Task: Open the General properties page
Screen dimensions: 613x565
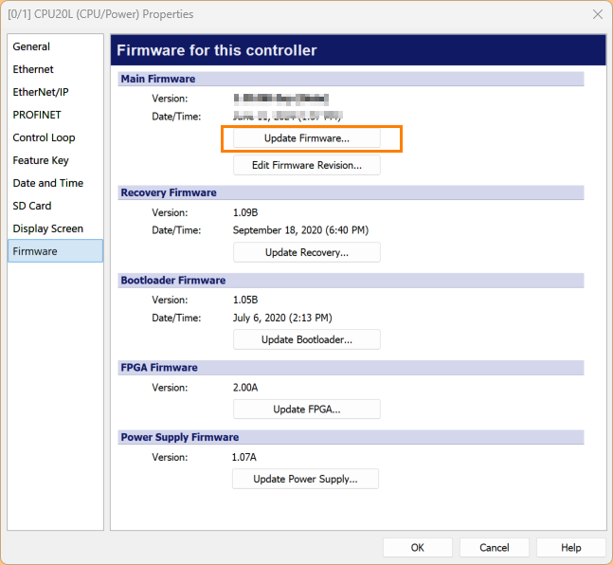Action: 31,46
